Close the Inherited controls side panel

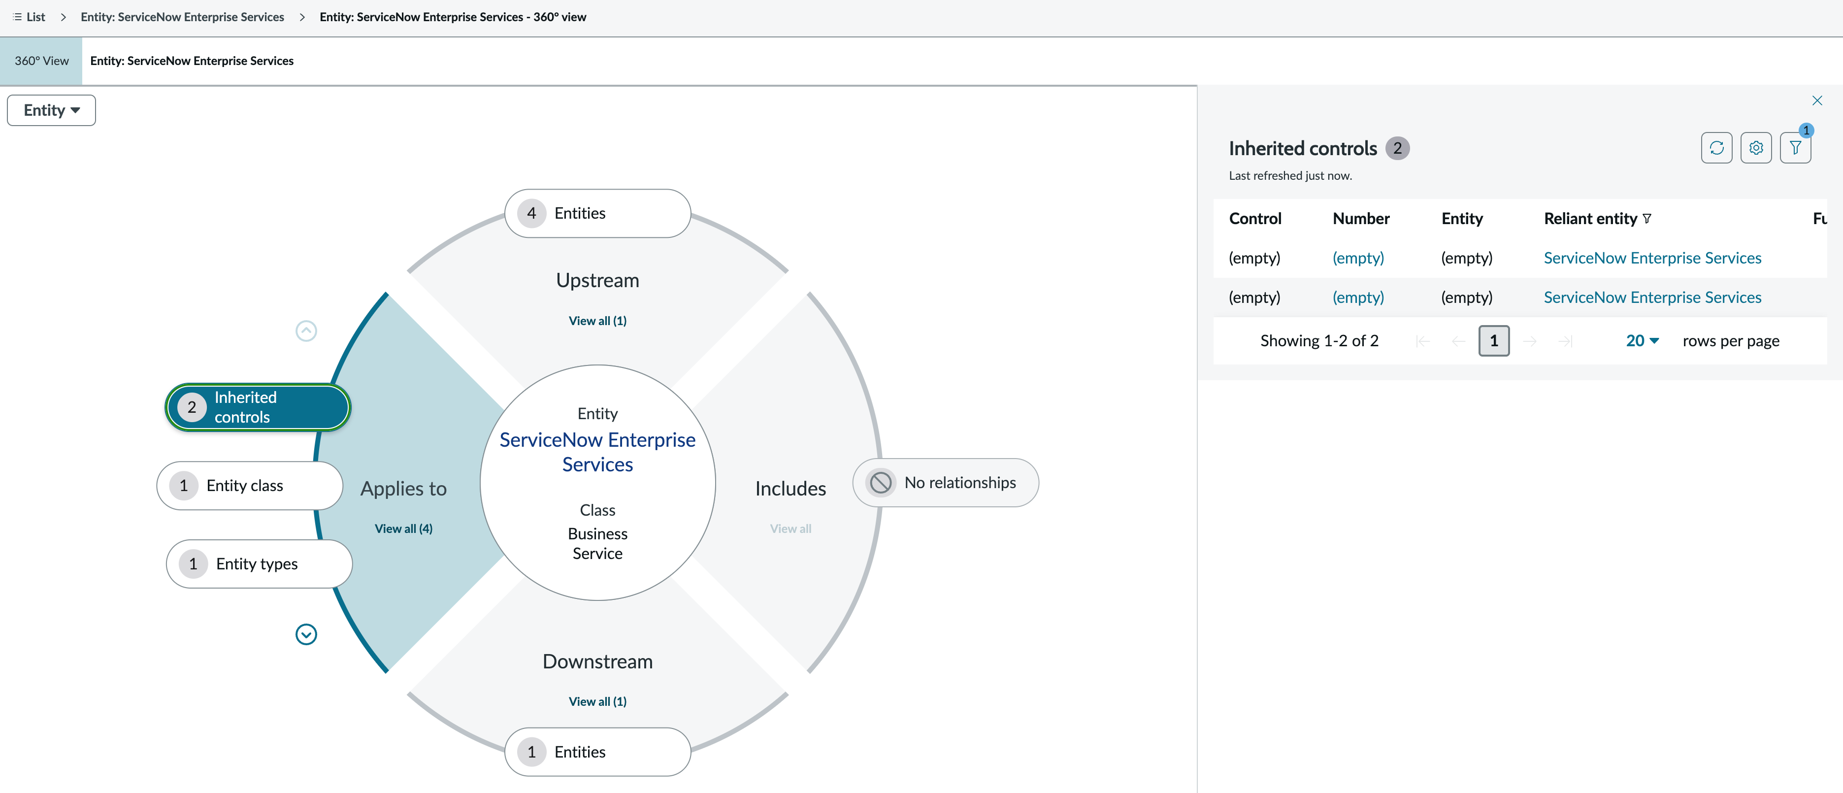[x=1816, y=101]
